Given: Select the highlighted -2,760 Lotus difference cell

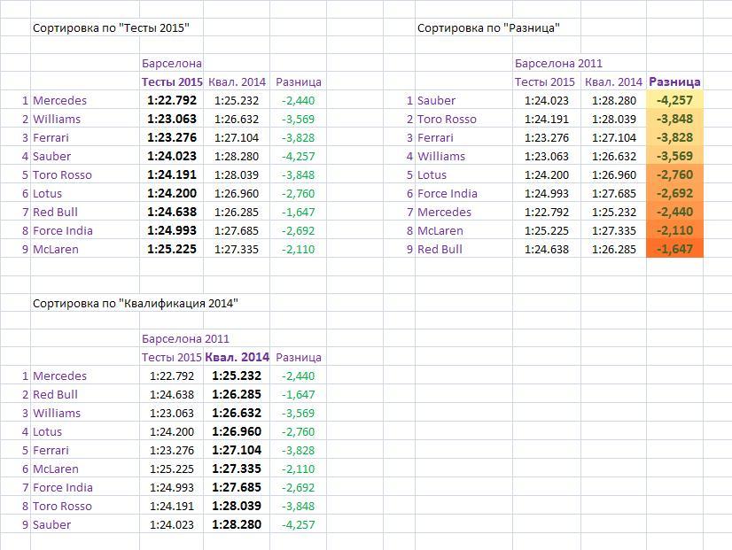Looking at the screenshot, I should [x=674, y=175].
